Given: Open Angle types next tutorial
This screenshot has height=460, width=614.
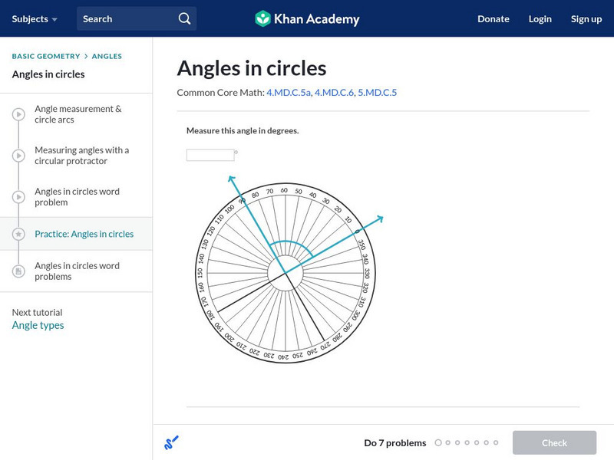Looking at the screenshot, I should 38,325.
